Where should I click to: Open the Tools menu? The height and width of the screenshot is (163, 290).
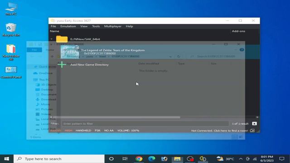[96, 26]
